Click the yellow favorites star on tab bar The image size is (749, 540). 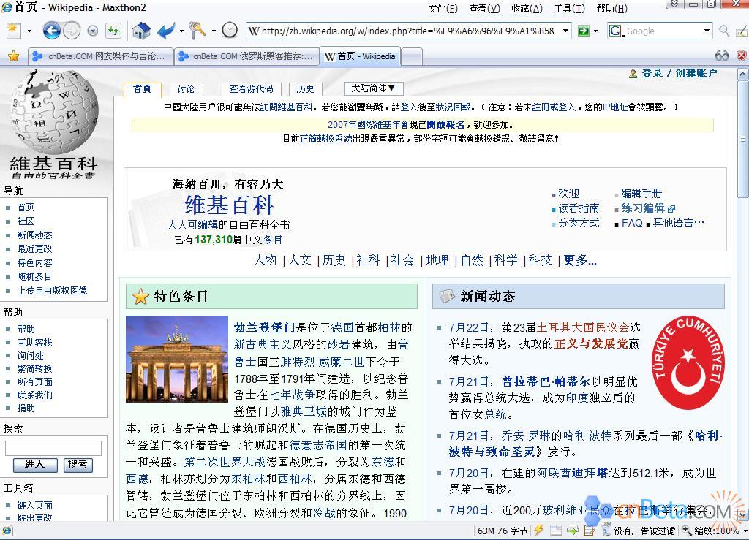point(14,56)
